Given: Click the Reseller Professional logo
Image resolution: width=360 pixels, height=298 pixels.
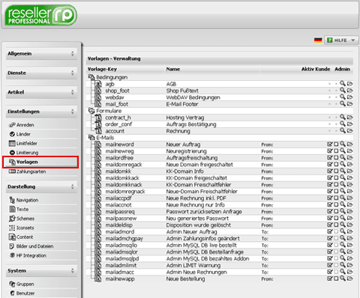Looking at the screenshot, I should [40, 15].
